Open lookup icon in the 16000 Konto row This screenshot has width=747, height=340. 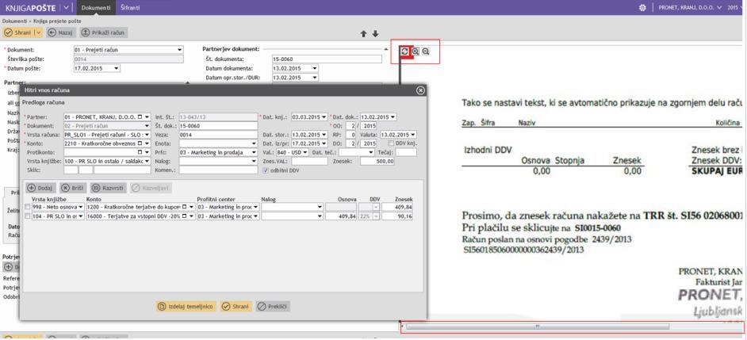pos(185,216)
